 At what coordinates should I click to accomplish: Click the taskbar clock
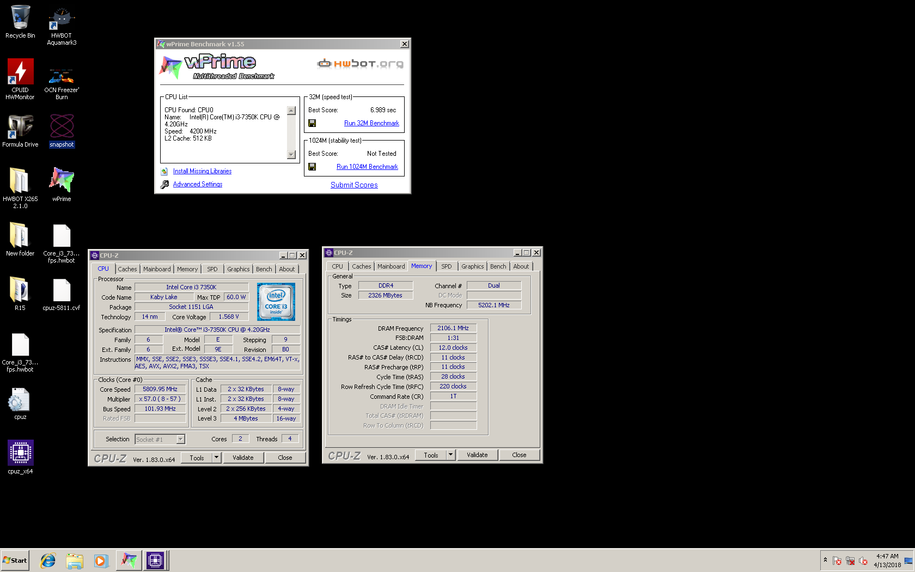point(887,561)
